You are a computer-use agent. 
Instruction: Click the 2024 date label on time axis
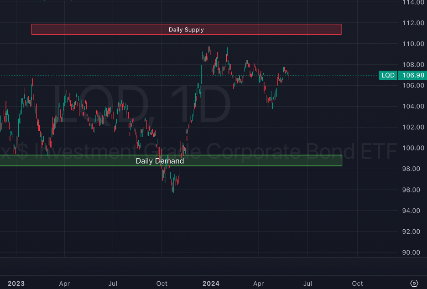tap(211, 284)
